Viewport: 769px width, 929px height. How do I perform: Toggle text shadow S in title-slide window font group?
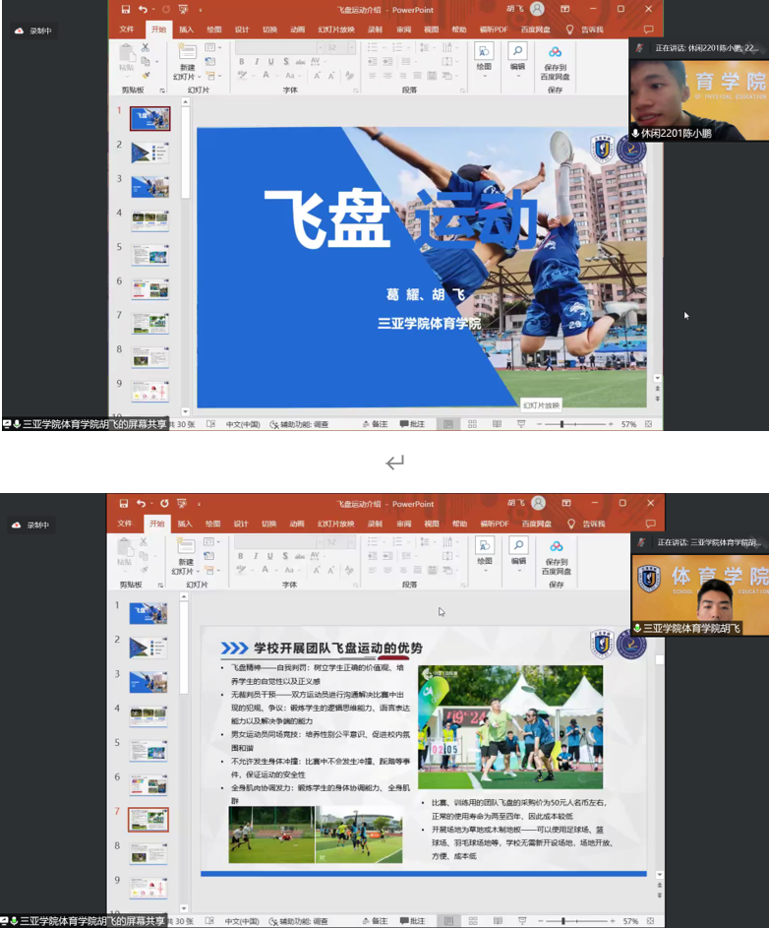click(x=286, y=62)
